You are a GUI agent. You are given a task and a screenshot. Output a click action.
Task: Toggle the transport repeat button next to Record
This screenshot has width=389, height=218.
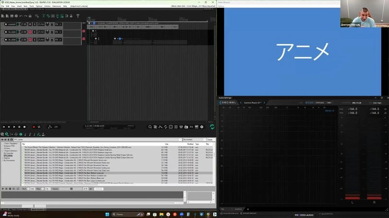(x=39, y=127)
